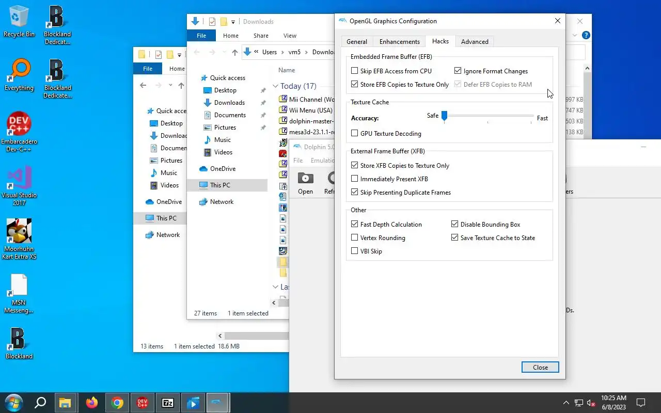Select the Moorhuhn Kart Extra XS desktop icon
The image size is (661, 413).
19,239
